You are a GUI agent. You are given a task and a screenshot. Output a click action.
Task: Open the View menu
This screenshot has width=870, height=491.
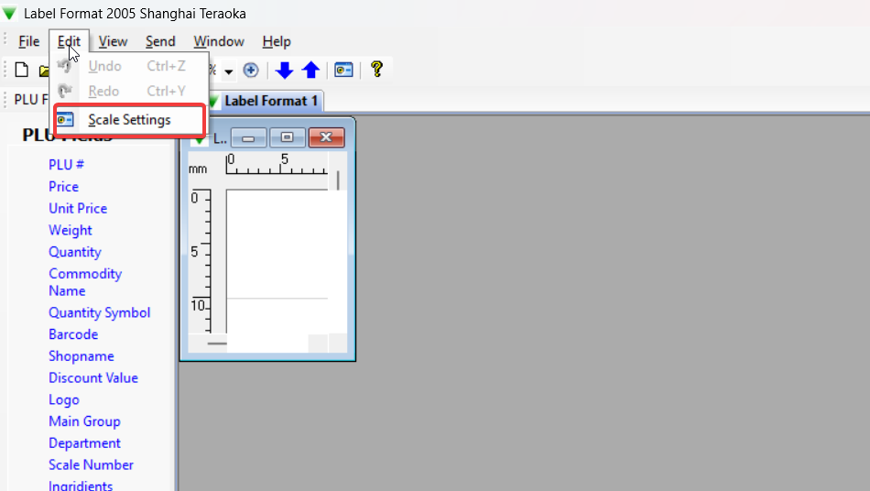(x=113, y=41)
